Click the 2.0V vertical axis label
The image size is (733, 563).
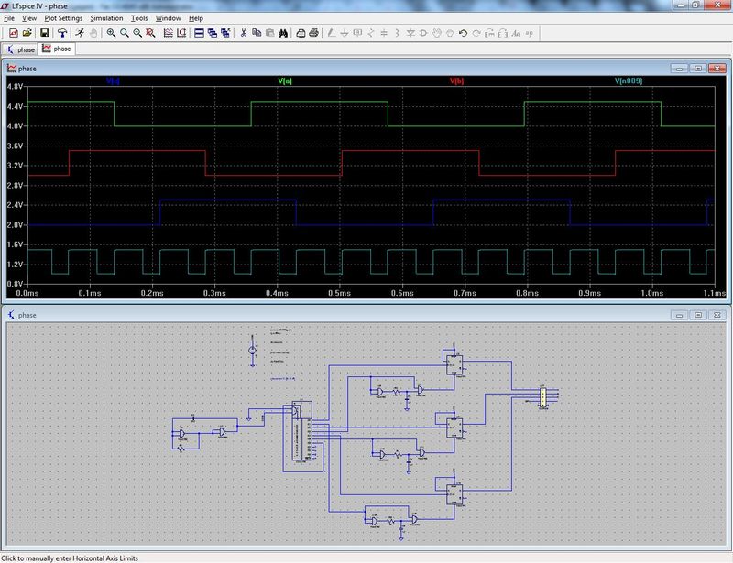(15, 224)
